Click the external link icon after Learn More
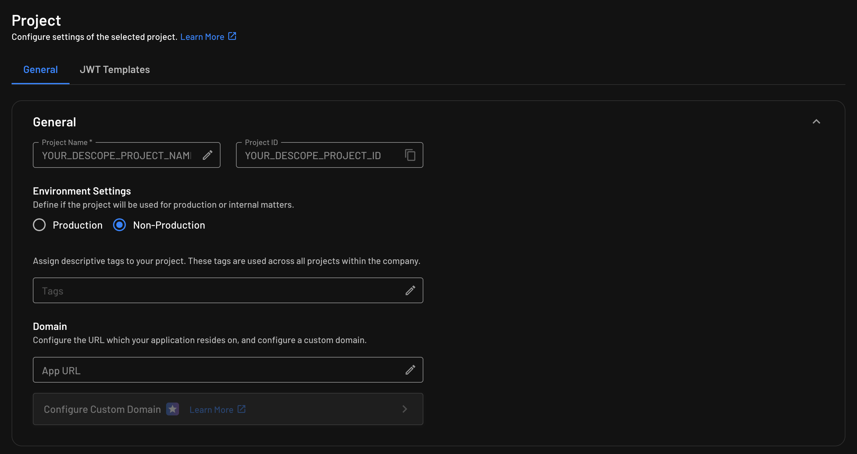The width and height of the screenshot is (857, 454). point(232,36)
